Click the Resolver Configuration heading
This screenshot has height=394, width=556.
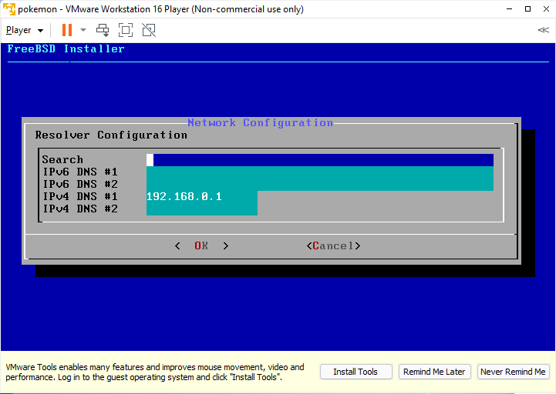111,135
